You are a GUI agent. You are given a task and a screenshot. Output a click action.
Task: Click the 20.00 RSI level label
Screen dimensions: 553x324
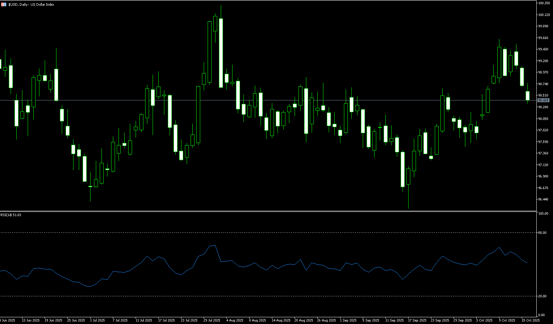tap(542, 296)
